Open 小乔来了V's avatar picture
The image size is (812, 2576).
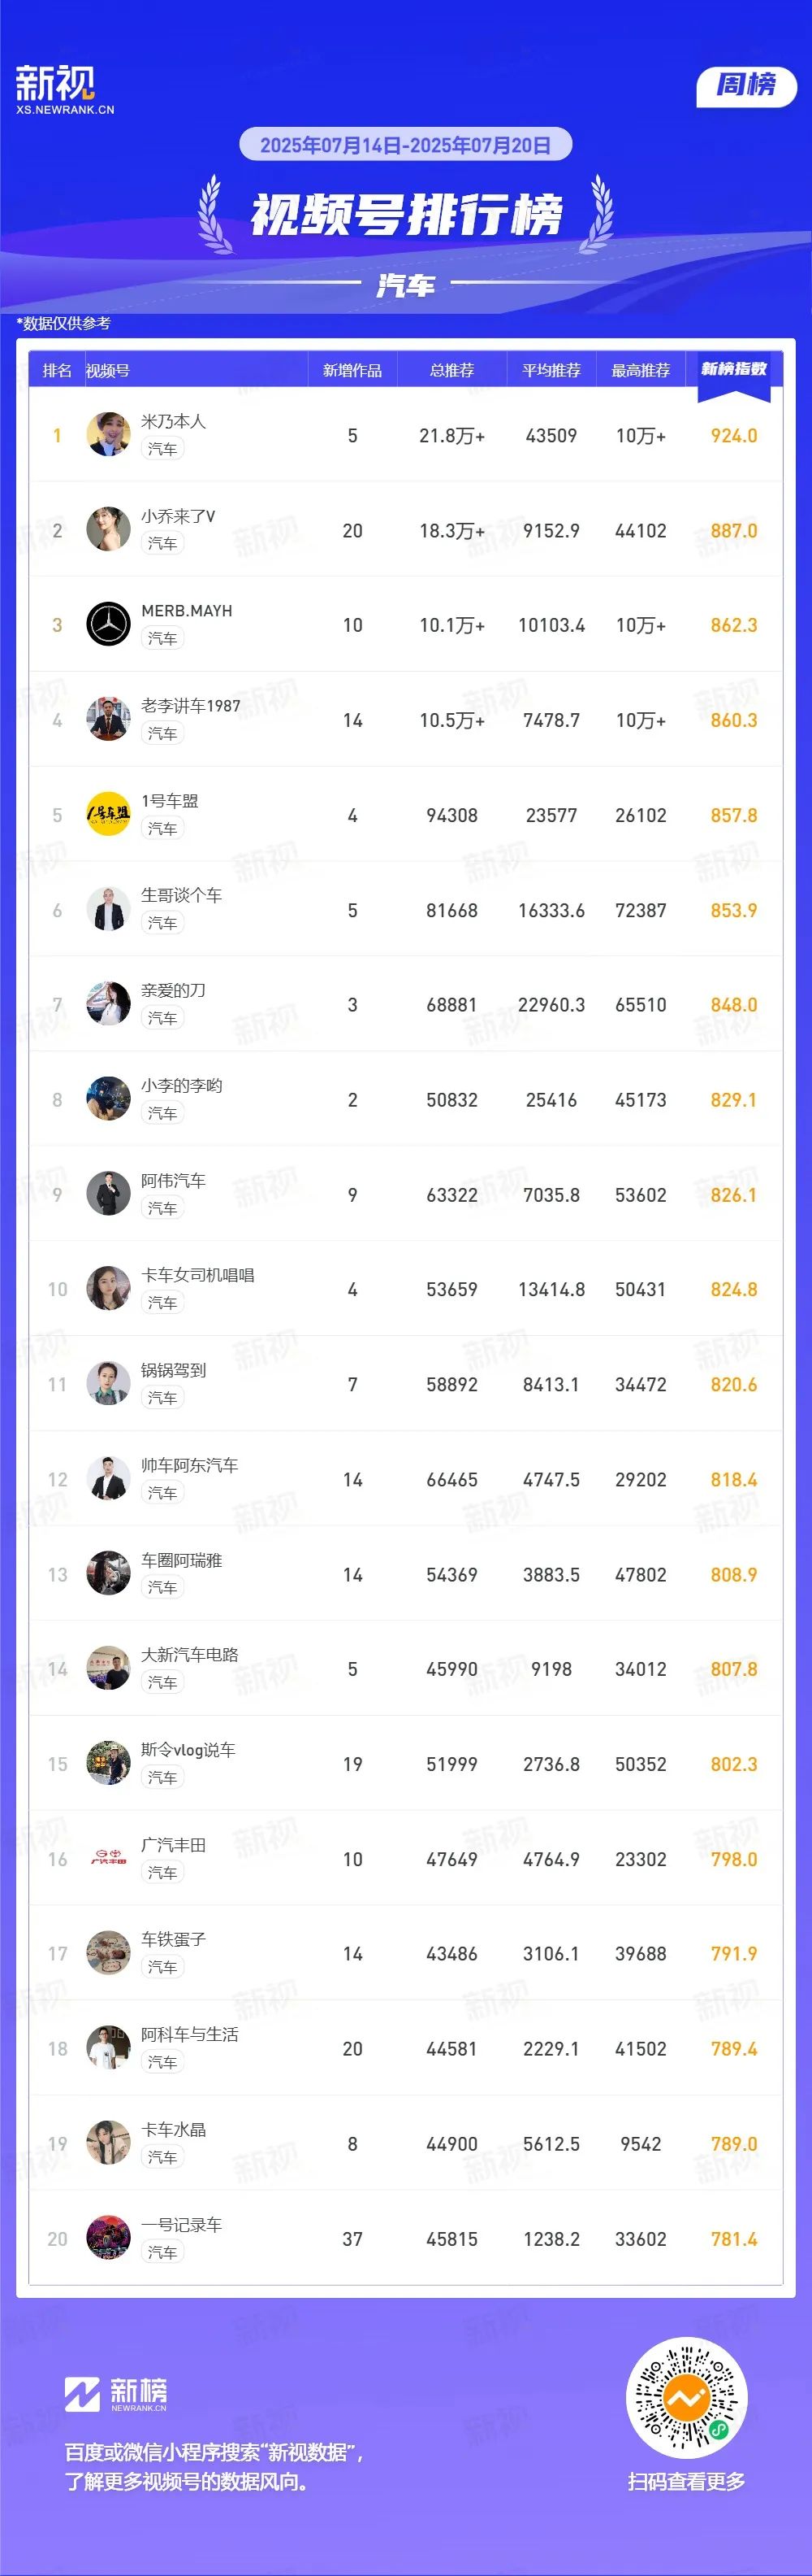click(108, 529)
